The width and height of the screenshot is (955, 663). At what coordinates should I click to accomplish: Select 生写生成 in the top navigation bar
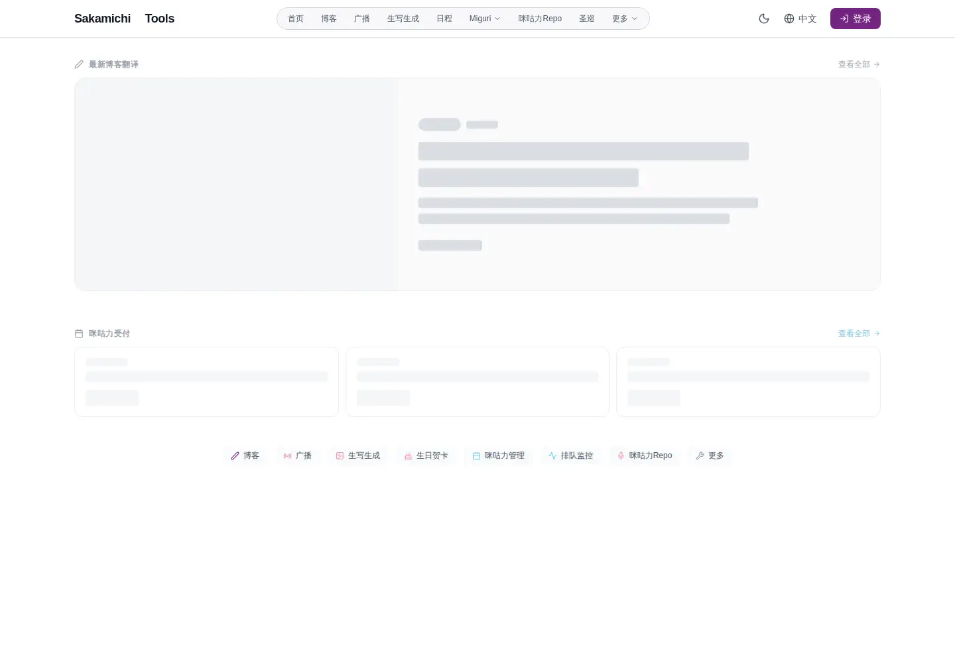(x=403, y=19)
